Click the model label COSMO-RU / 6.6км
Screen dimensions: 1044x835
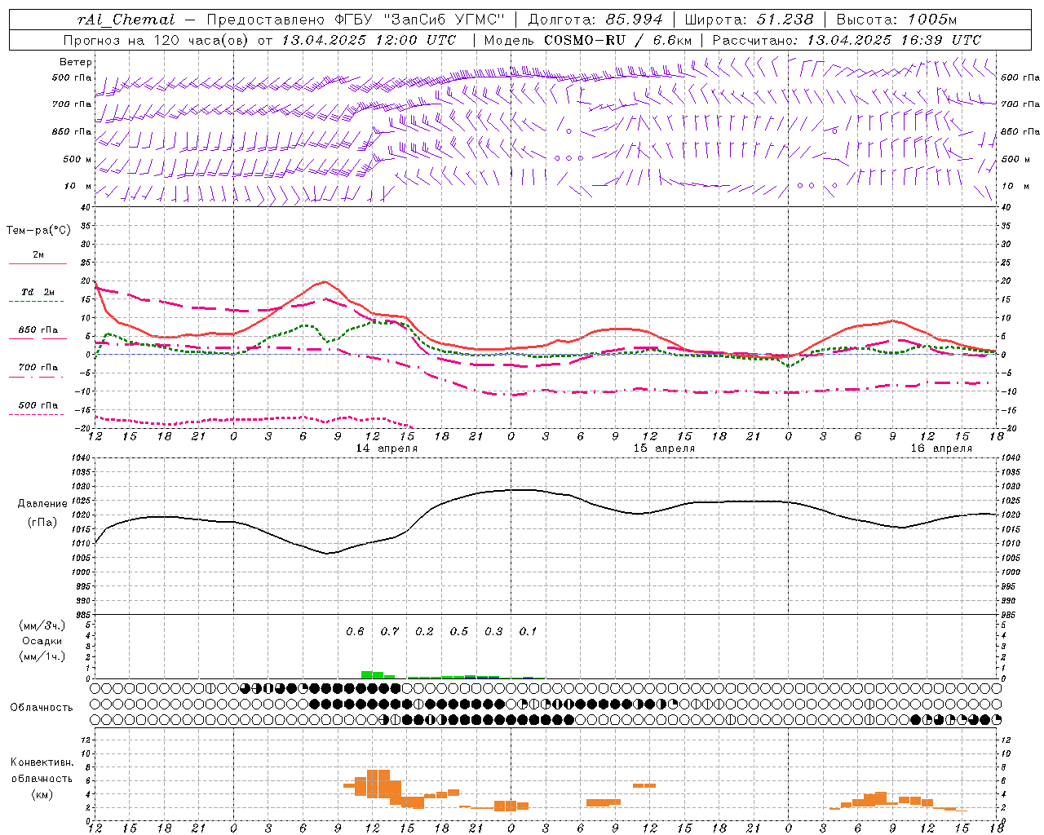coord(617,40)
